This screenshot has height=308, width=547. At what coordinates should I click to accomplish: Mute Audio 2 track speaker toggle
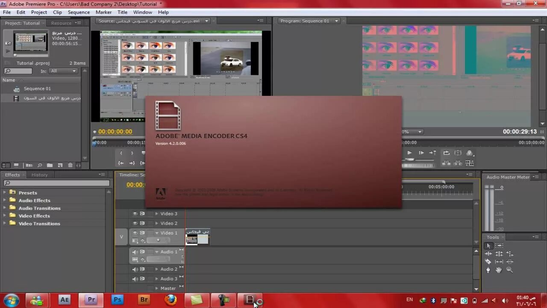point(135,269)
